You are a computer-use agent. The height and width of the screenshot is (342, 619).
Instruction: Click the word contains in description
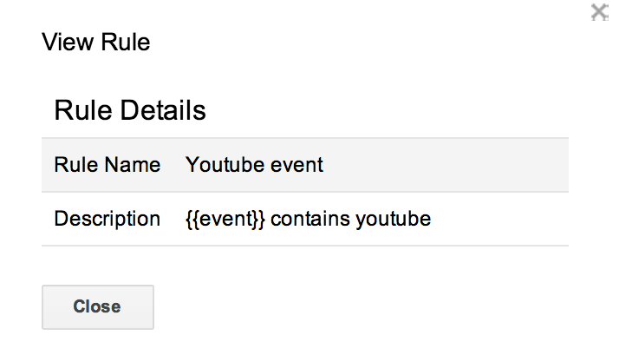click(x=310, y=219)
